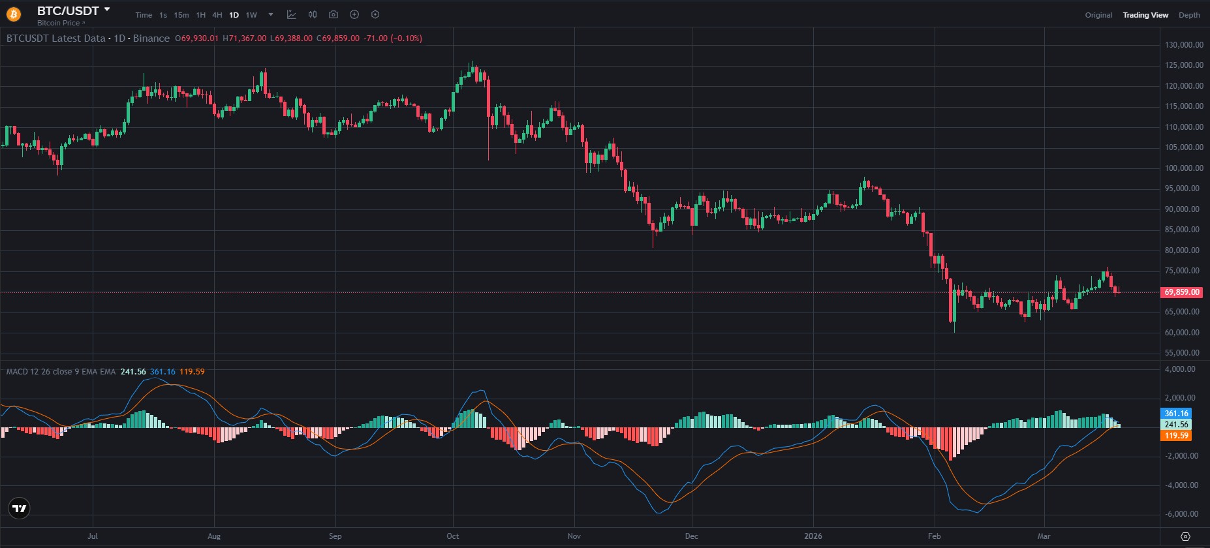Select the 1D timeframe
The image size is (1210, 548).
[x=234, y=15]
